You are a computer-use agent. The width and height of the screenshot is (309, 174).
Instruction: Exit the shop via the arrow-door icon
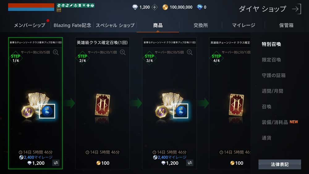(297, 9)
